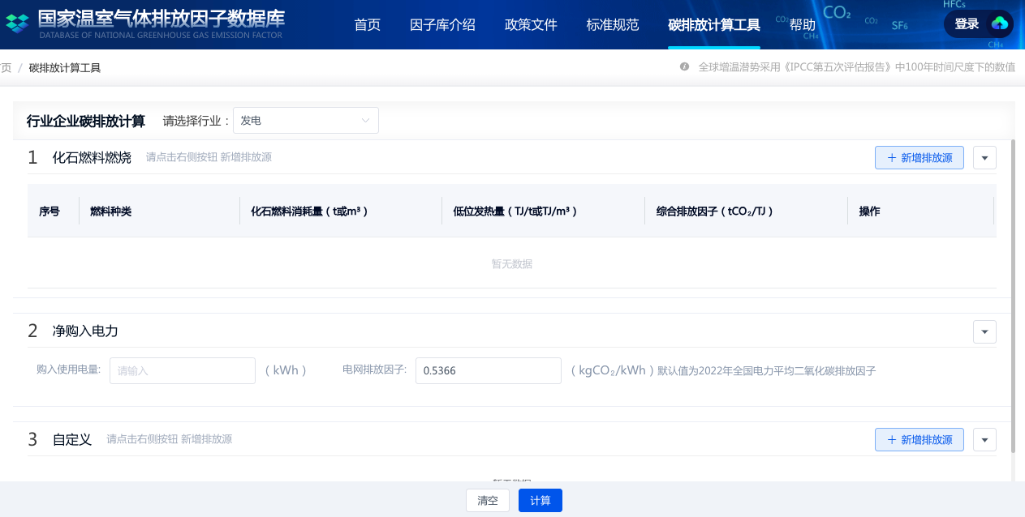Go to 因子库介绍 in the navigation
Viewport: 1025px width, 517px height.
442,25
